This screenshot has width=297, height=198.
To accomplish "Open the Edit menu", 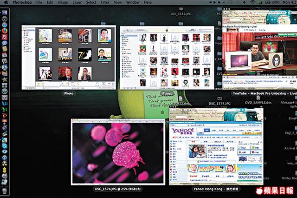I will [x=50, y=2].
